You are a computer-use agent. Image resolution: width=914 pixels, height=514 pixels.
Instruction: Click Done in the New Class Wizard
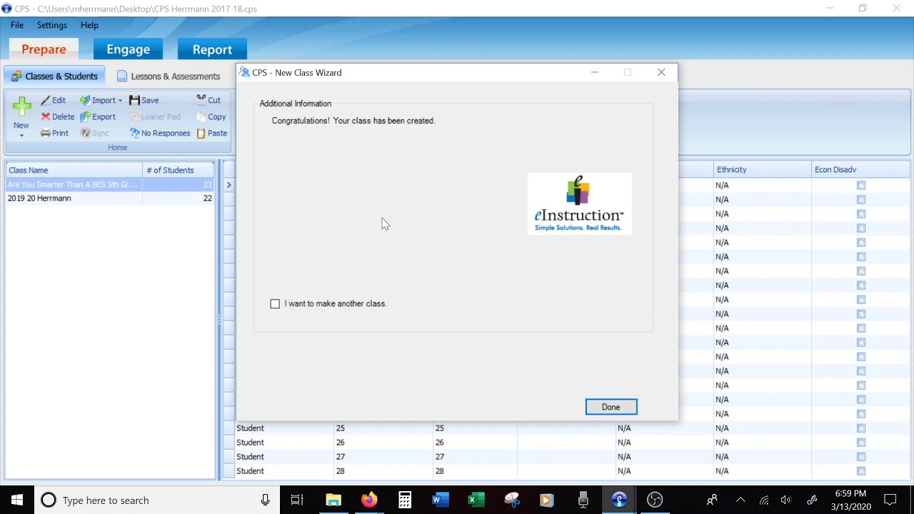click(x=611, y=407)
